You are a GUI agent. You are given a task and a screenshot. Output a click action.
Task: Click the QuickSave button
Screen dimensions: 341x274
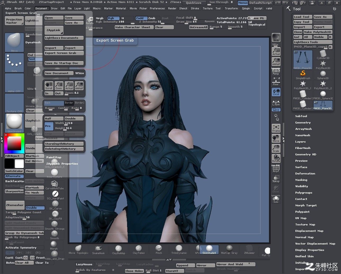coord(194,3)
